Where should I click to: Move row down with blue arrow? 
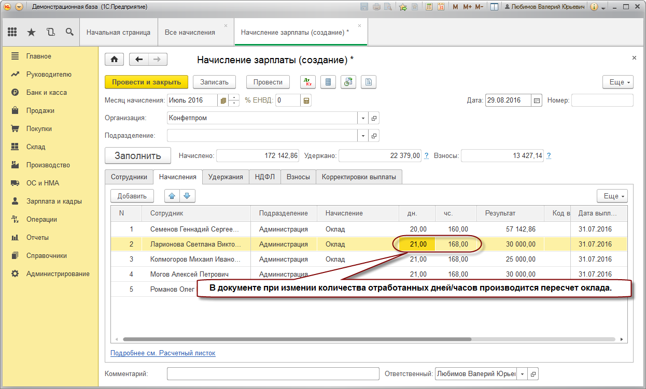pyautogui.click(x=187, y=196)
